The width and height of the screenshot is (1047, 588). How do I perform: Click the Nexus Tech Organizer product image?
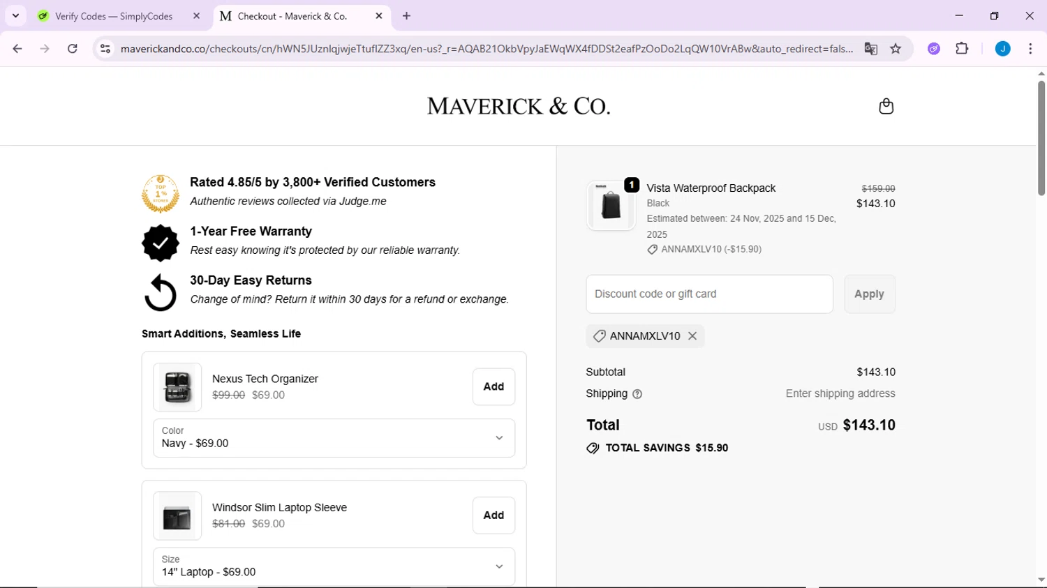(x=177, y=387)
